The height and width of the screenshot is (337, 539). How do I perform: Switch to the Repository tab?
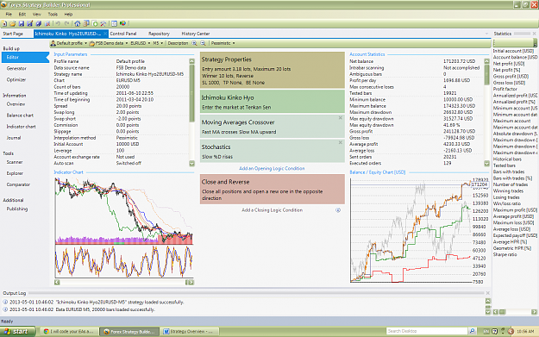pos(160,34)
